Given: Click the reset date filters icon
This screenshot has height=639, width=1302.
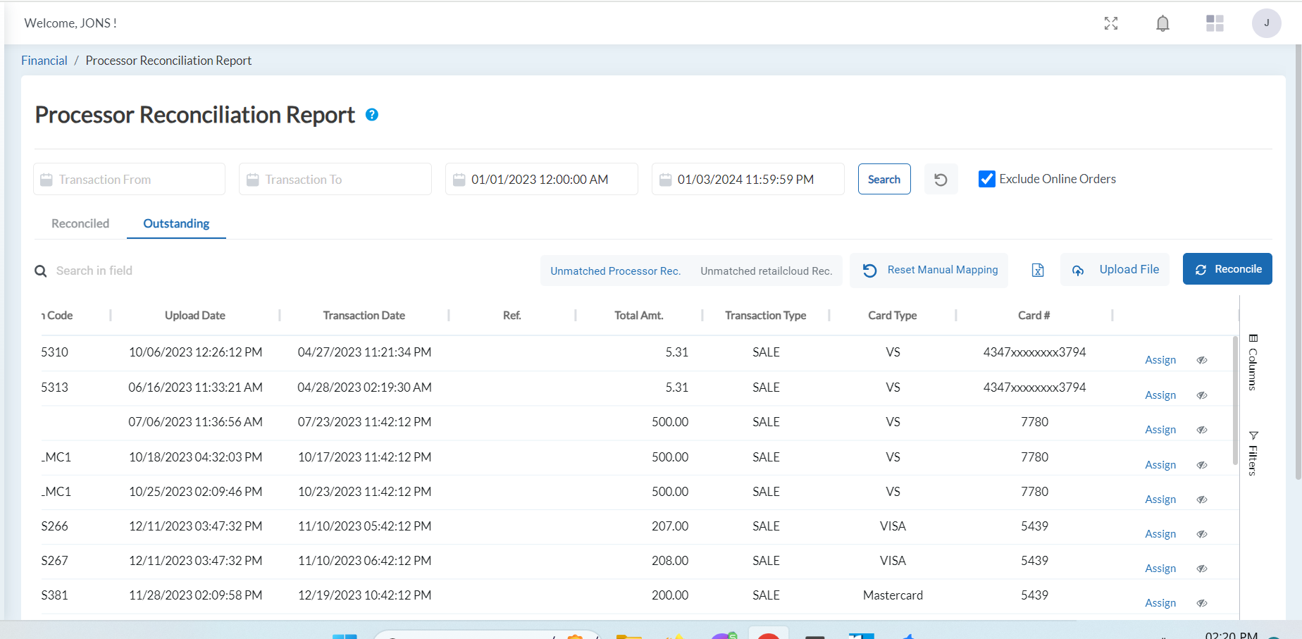Looking at the screenshot, I should coord(941,180).
